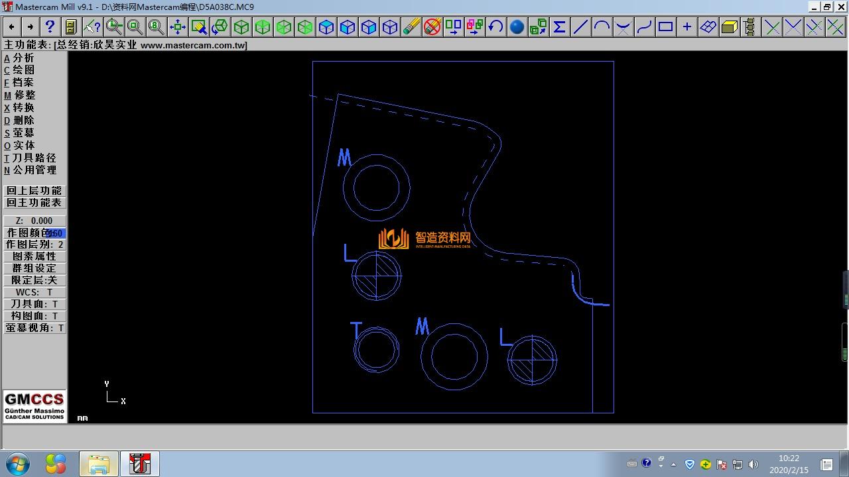The height and width of the screenshot is (477, 849).
Task: Click the yellow pencil eraser icon
Action: click(x=411, y=26)
